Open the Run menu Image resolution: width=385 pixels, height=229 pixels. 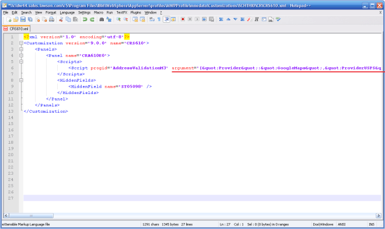point(110,12)
